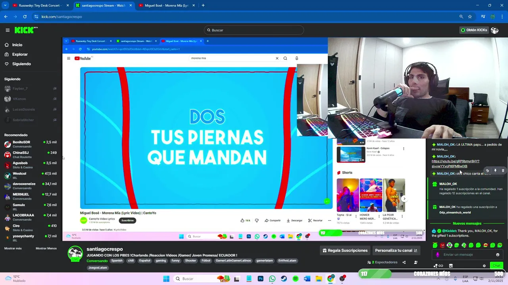Open recommended channel yosoychanty
Screen dimensions: 508x285
(x=31, y=238)
